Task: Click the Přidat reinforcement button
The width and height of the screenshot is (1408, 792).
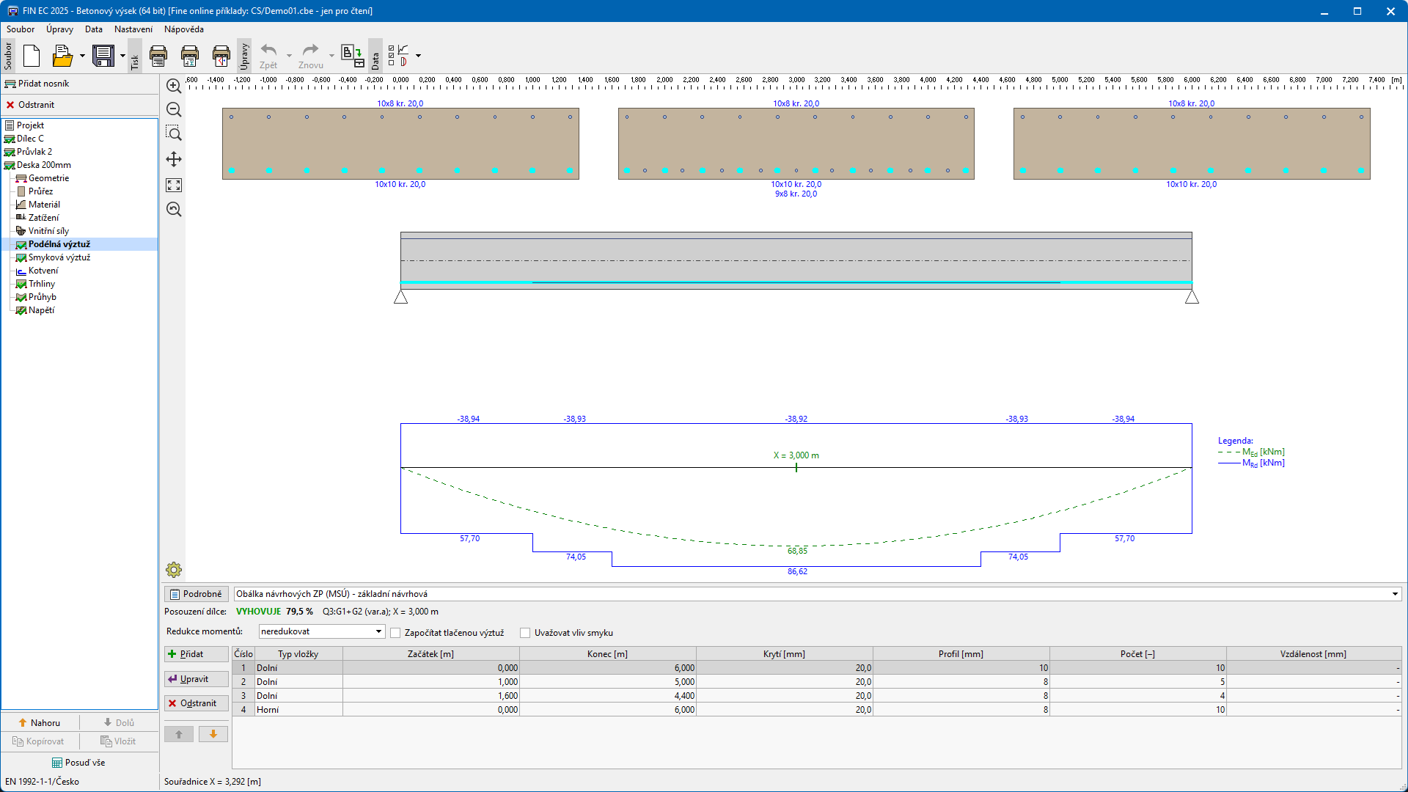Action: [x=196, y=654]
